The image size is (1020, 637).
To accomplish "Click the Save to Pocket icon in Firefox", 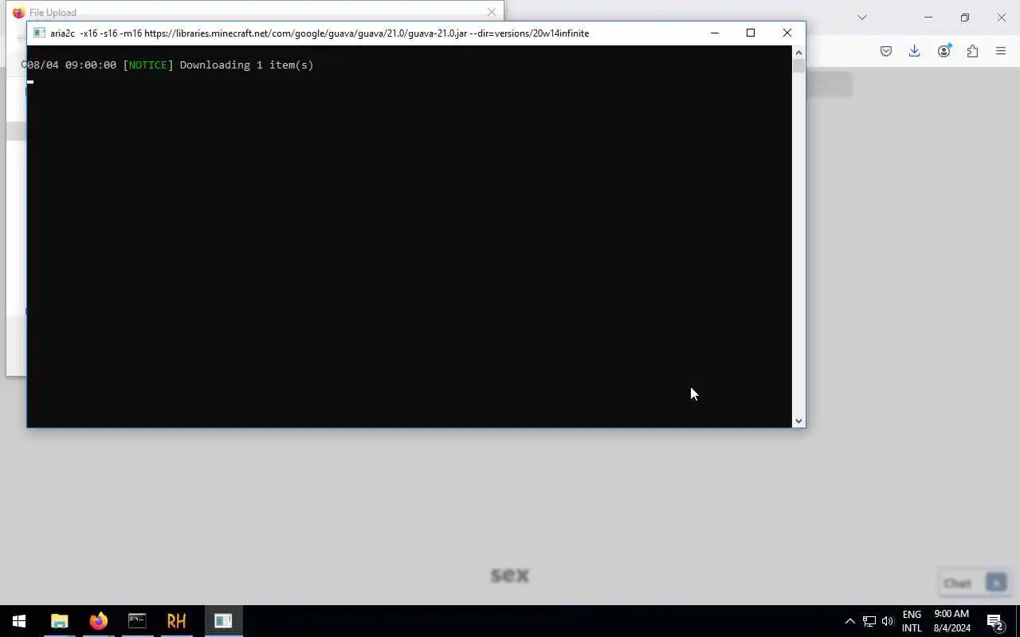I will click(886, 51).
